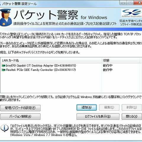Click the SoftEther Corporation logo
The image size is (142, 142).
click(132, 13)
